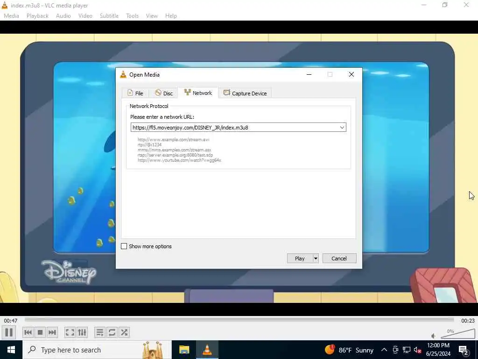Switch to the Capture Device tab

tap(245, 93)
